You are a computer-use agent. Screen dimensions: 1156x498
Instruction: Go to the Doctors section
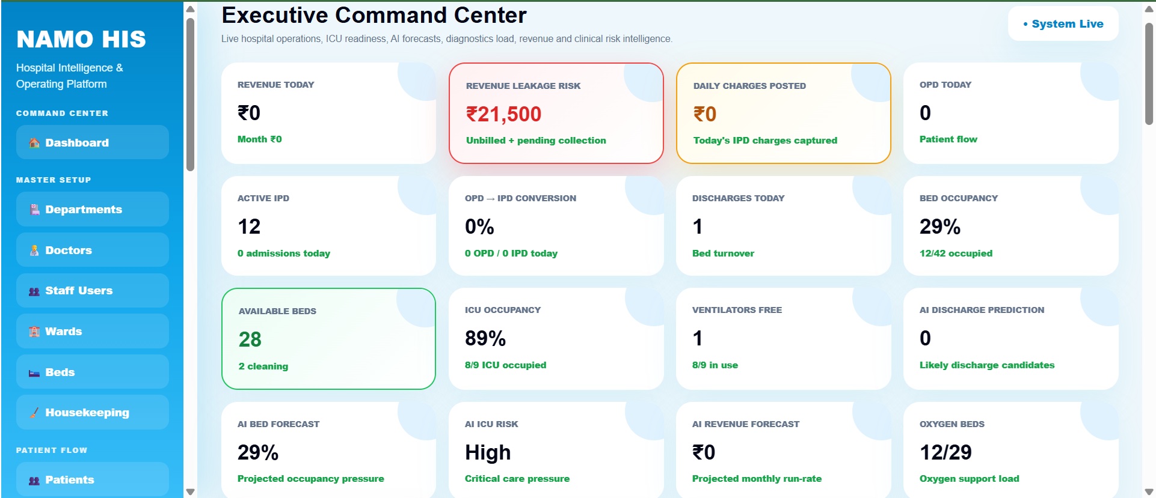(x=93, y=250)
